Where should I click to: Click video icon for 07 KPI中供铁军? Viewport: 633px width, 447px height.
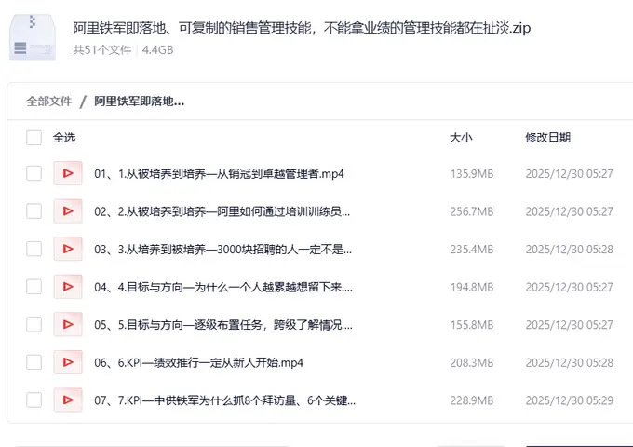pyautogui.click(x=68, y=400)
